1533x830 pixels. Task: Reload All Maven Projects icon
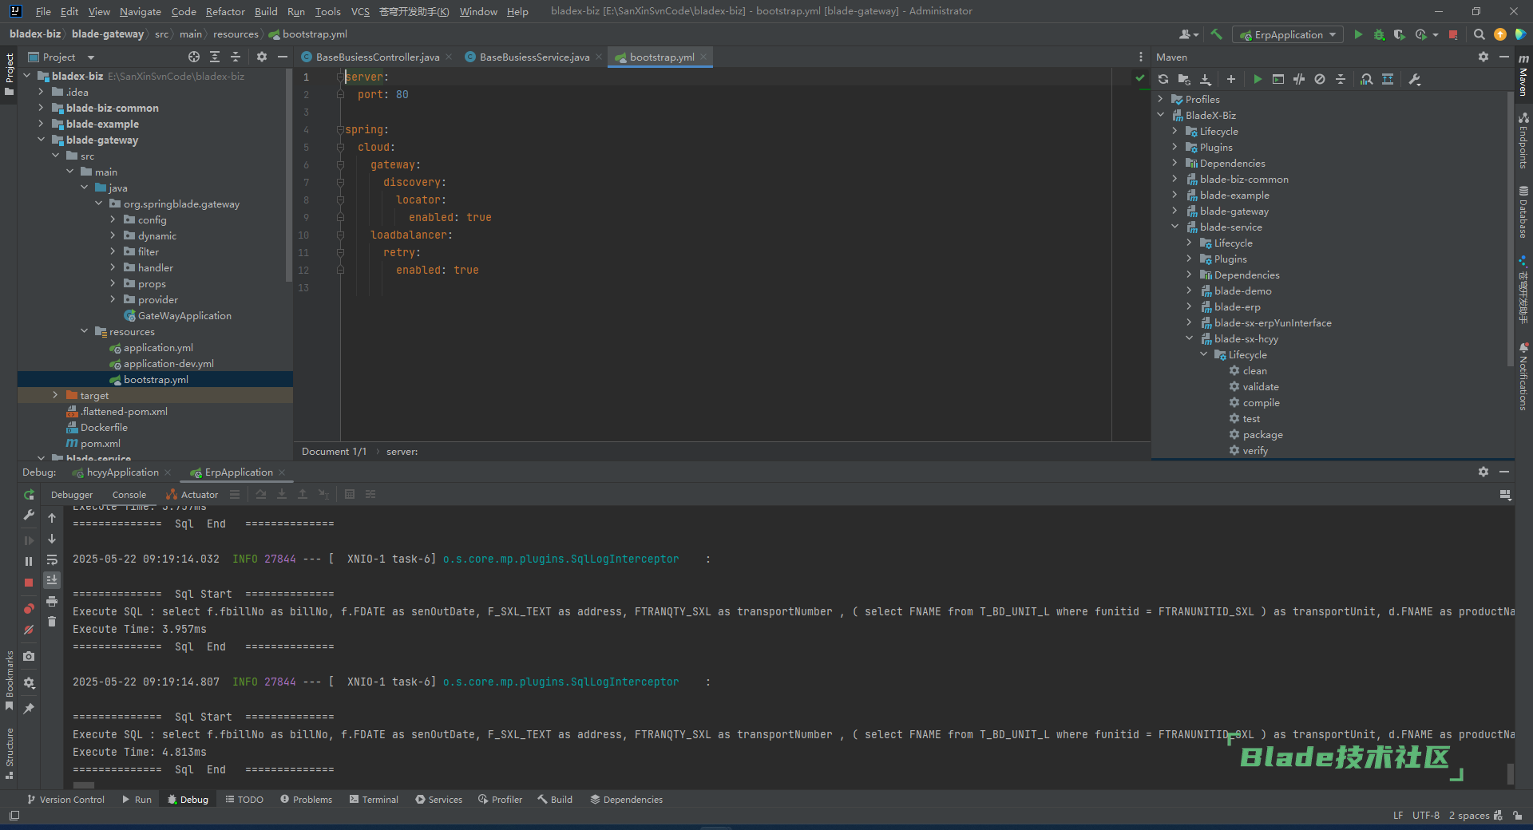(1163, 79)
